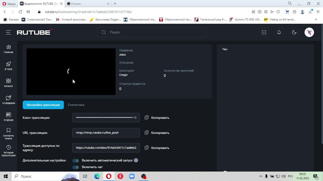Screen dimensions: 323x181
Task: Open notifications bell
Action: point(279,32)
